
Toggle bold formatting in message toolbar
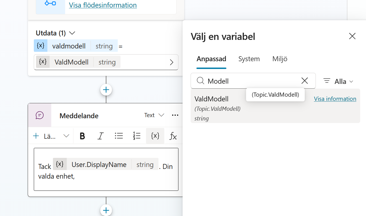coord(82,136)
